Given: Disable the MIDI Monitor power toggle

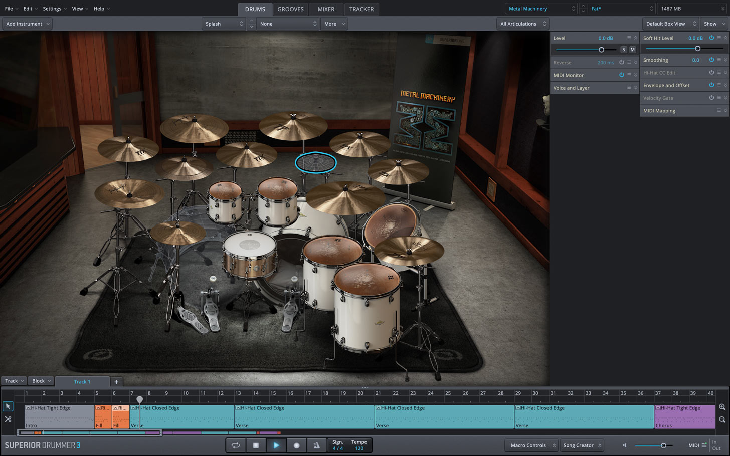Looking at the screenshot, I should coord(622,75).
